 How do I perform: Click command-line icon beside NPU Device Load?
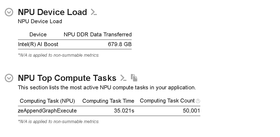pyautogui.click(x=94, y=12)
